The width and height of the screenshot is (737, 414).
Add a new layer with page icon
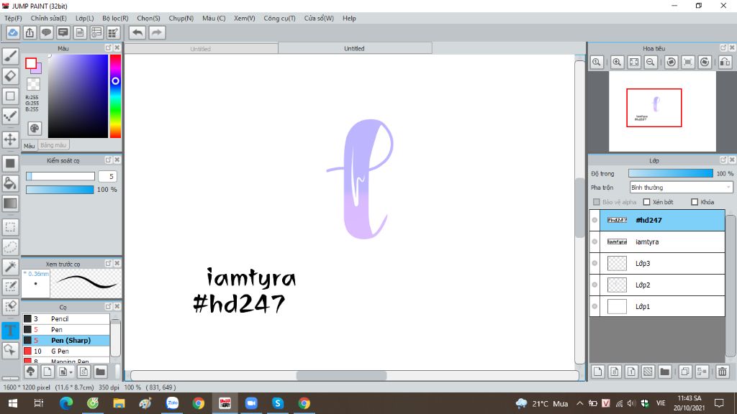[x=598, y=372]
